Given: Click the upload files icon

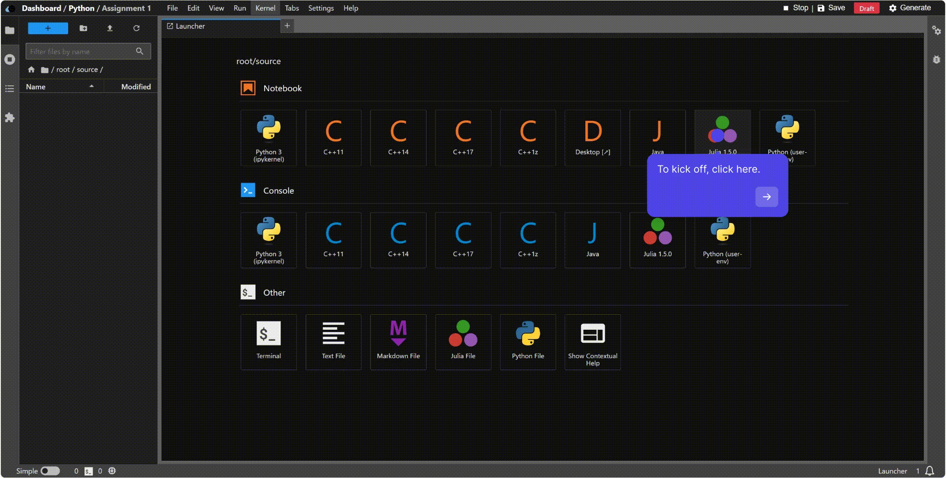Looking at the screenshot, I should tap(110, 28).
